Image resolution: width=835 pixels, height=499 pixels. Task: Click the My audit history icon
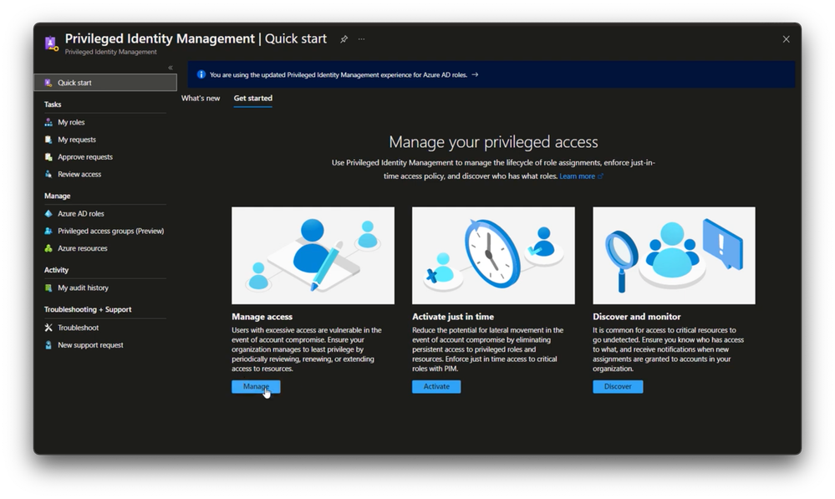[48, 288]
